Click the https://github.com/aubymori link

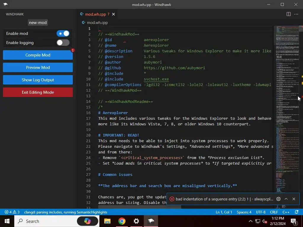(174, 68)
